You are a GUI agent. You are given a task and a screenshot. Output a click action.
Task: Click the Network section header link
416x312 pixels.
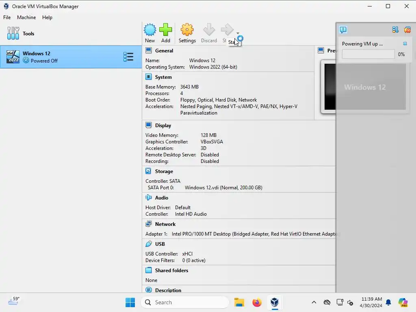tap(165, 224)
